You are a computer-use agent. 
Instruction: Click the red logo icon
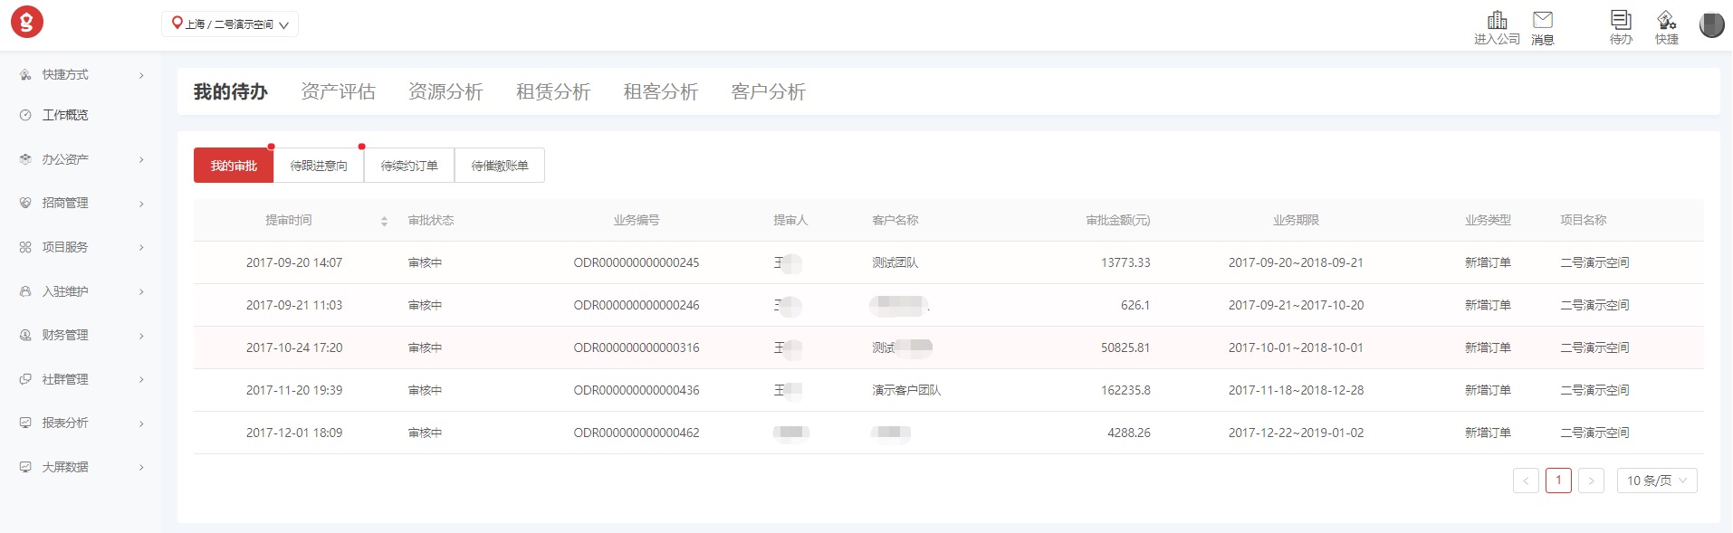click(27, 22)
